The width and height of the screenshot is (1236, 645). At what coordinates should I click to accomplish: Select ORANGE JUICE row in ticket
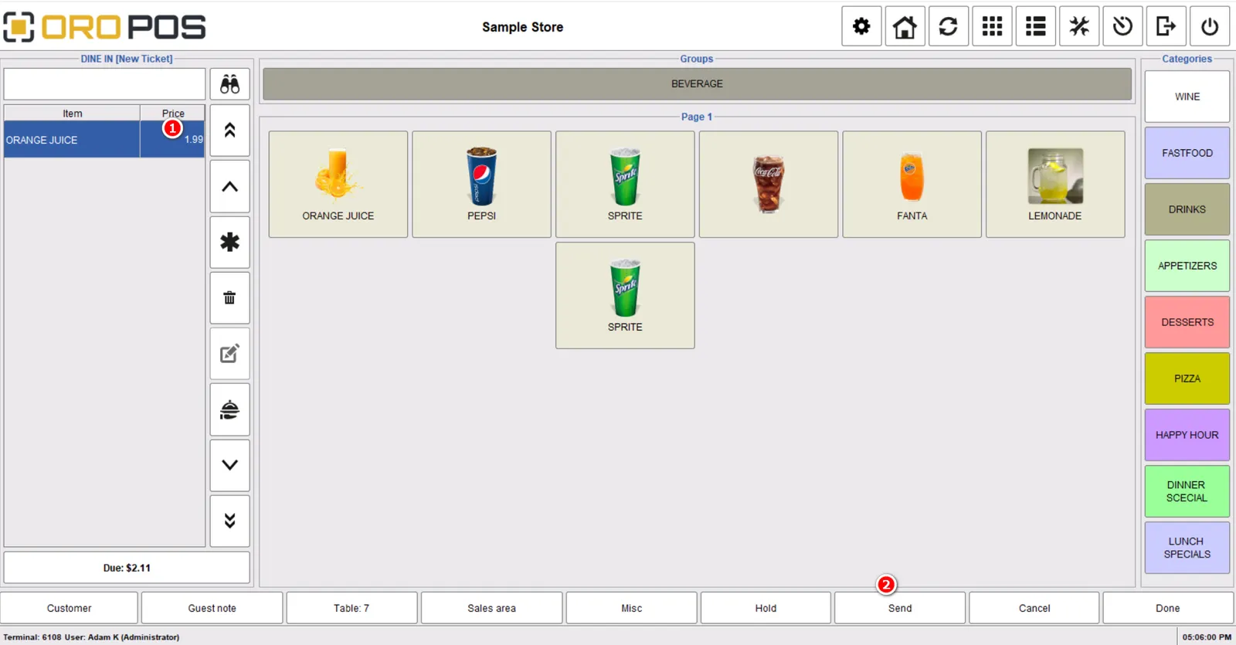coord(104,140)
